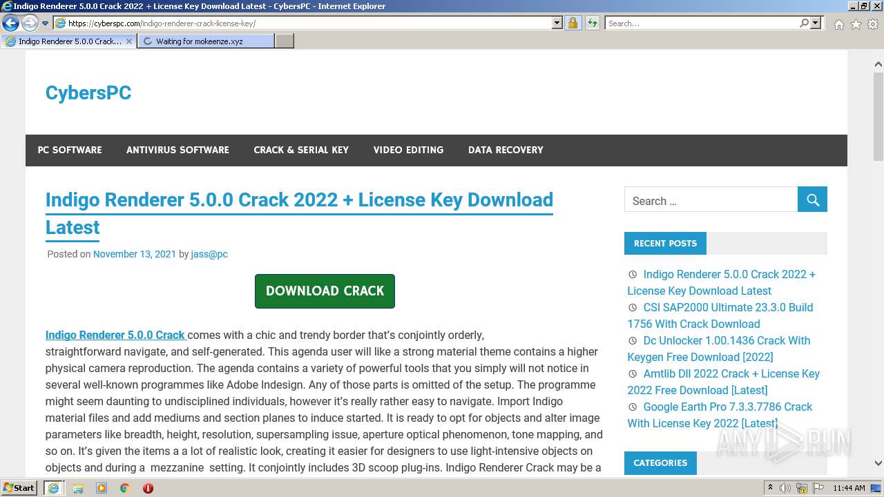Screen dimensions: 884x497
Task: Open the Tools gear icon
Action: (873, 24)
